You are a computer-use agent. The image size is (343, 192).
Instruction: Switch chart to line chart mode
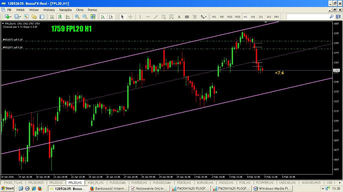click(x=68, y=17)
